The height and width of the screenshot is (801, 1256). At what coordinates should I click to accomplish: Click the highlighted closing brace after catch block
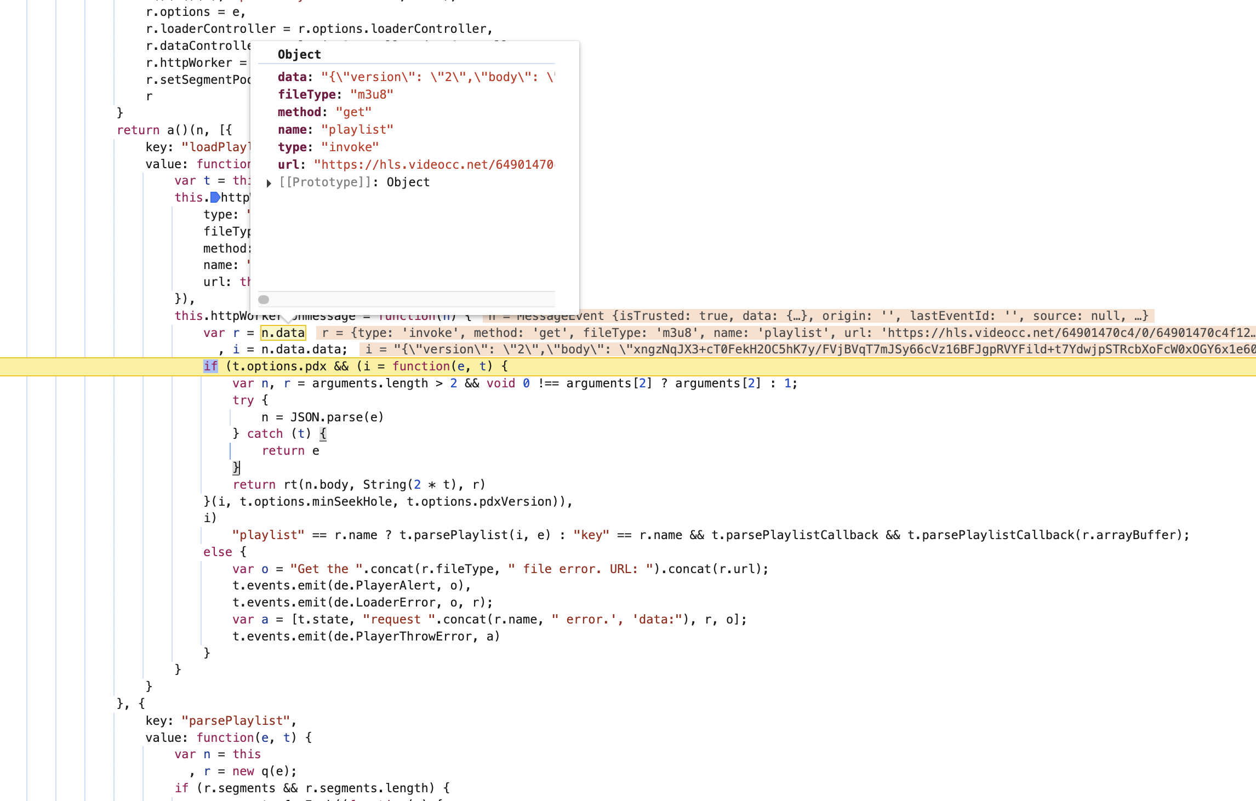pyautogui.click(x=236, y=467)
